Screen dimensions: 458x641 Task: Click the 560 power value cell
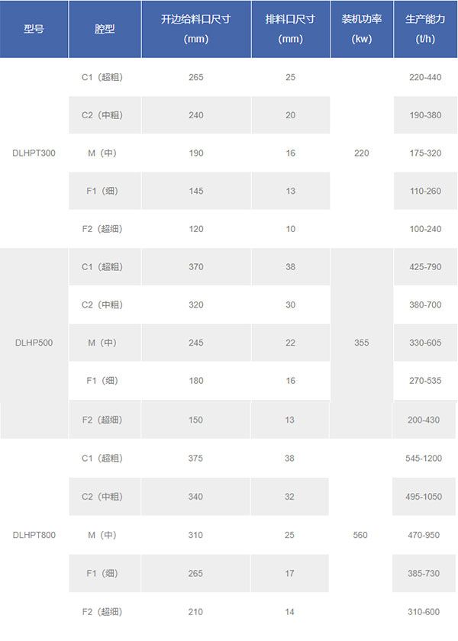[360, 535]
